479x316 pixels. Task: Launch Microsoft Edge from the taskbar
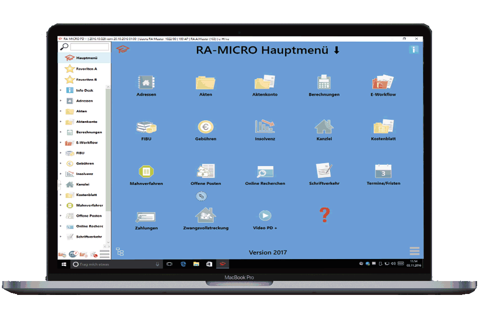[x=183, y=264]
